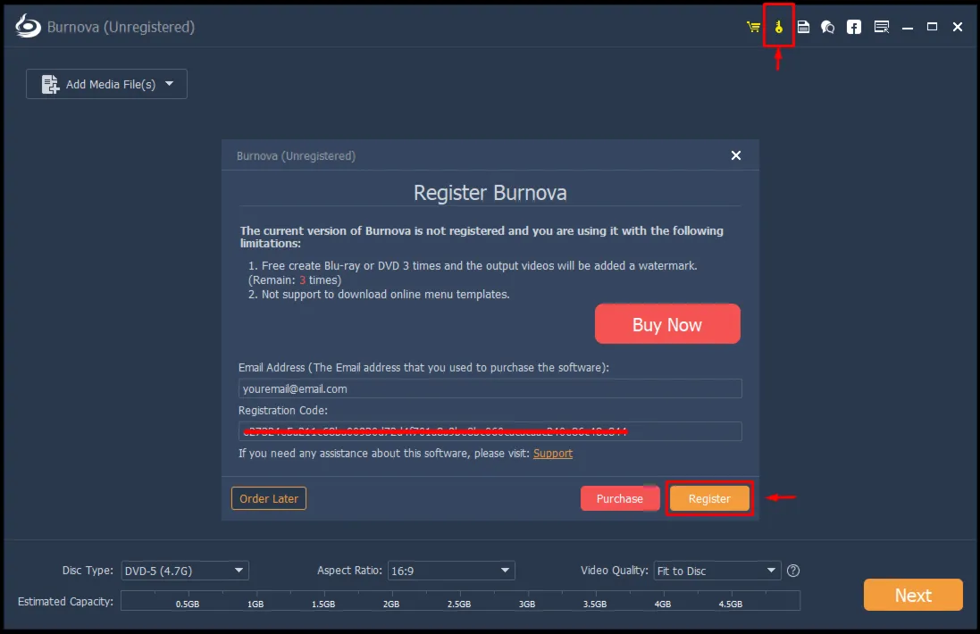The width and height of the screenshot is (980, 634).
Task: Click the Burnova logo icon
Action: 28,26
